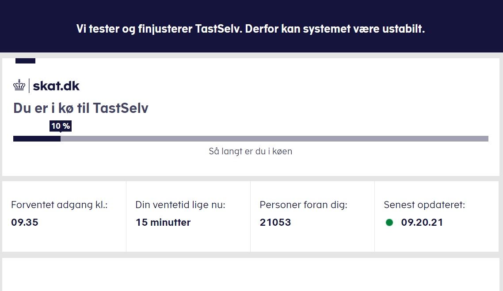Click the green status dot indicator
This screenshot has width=503, height=291.
click(x=389, y=222)
